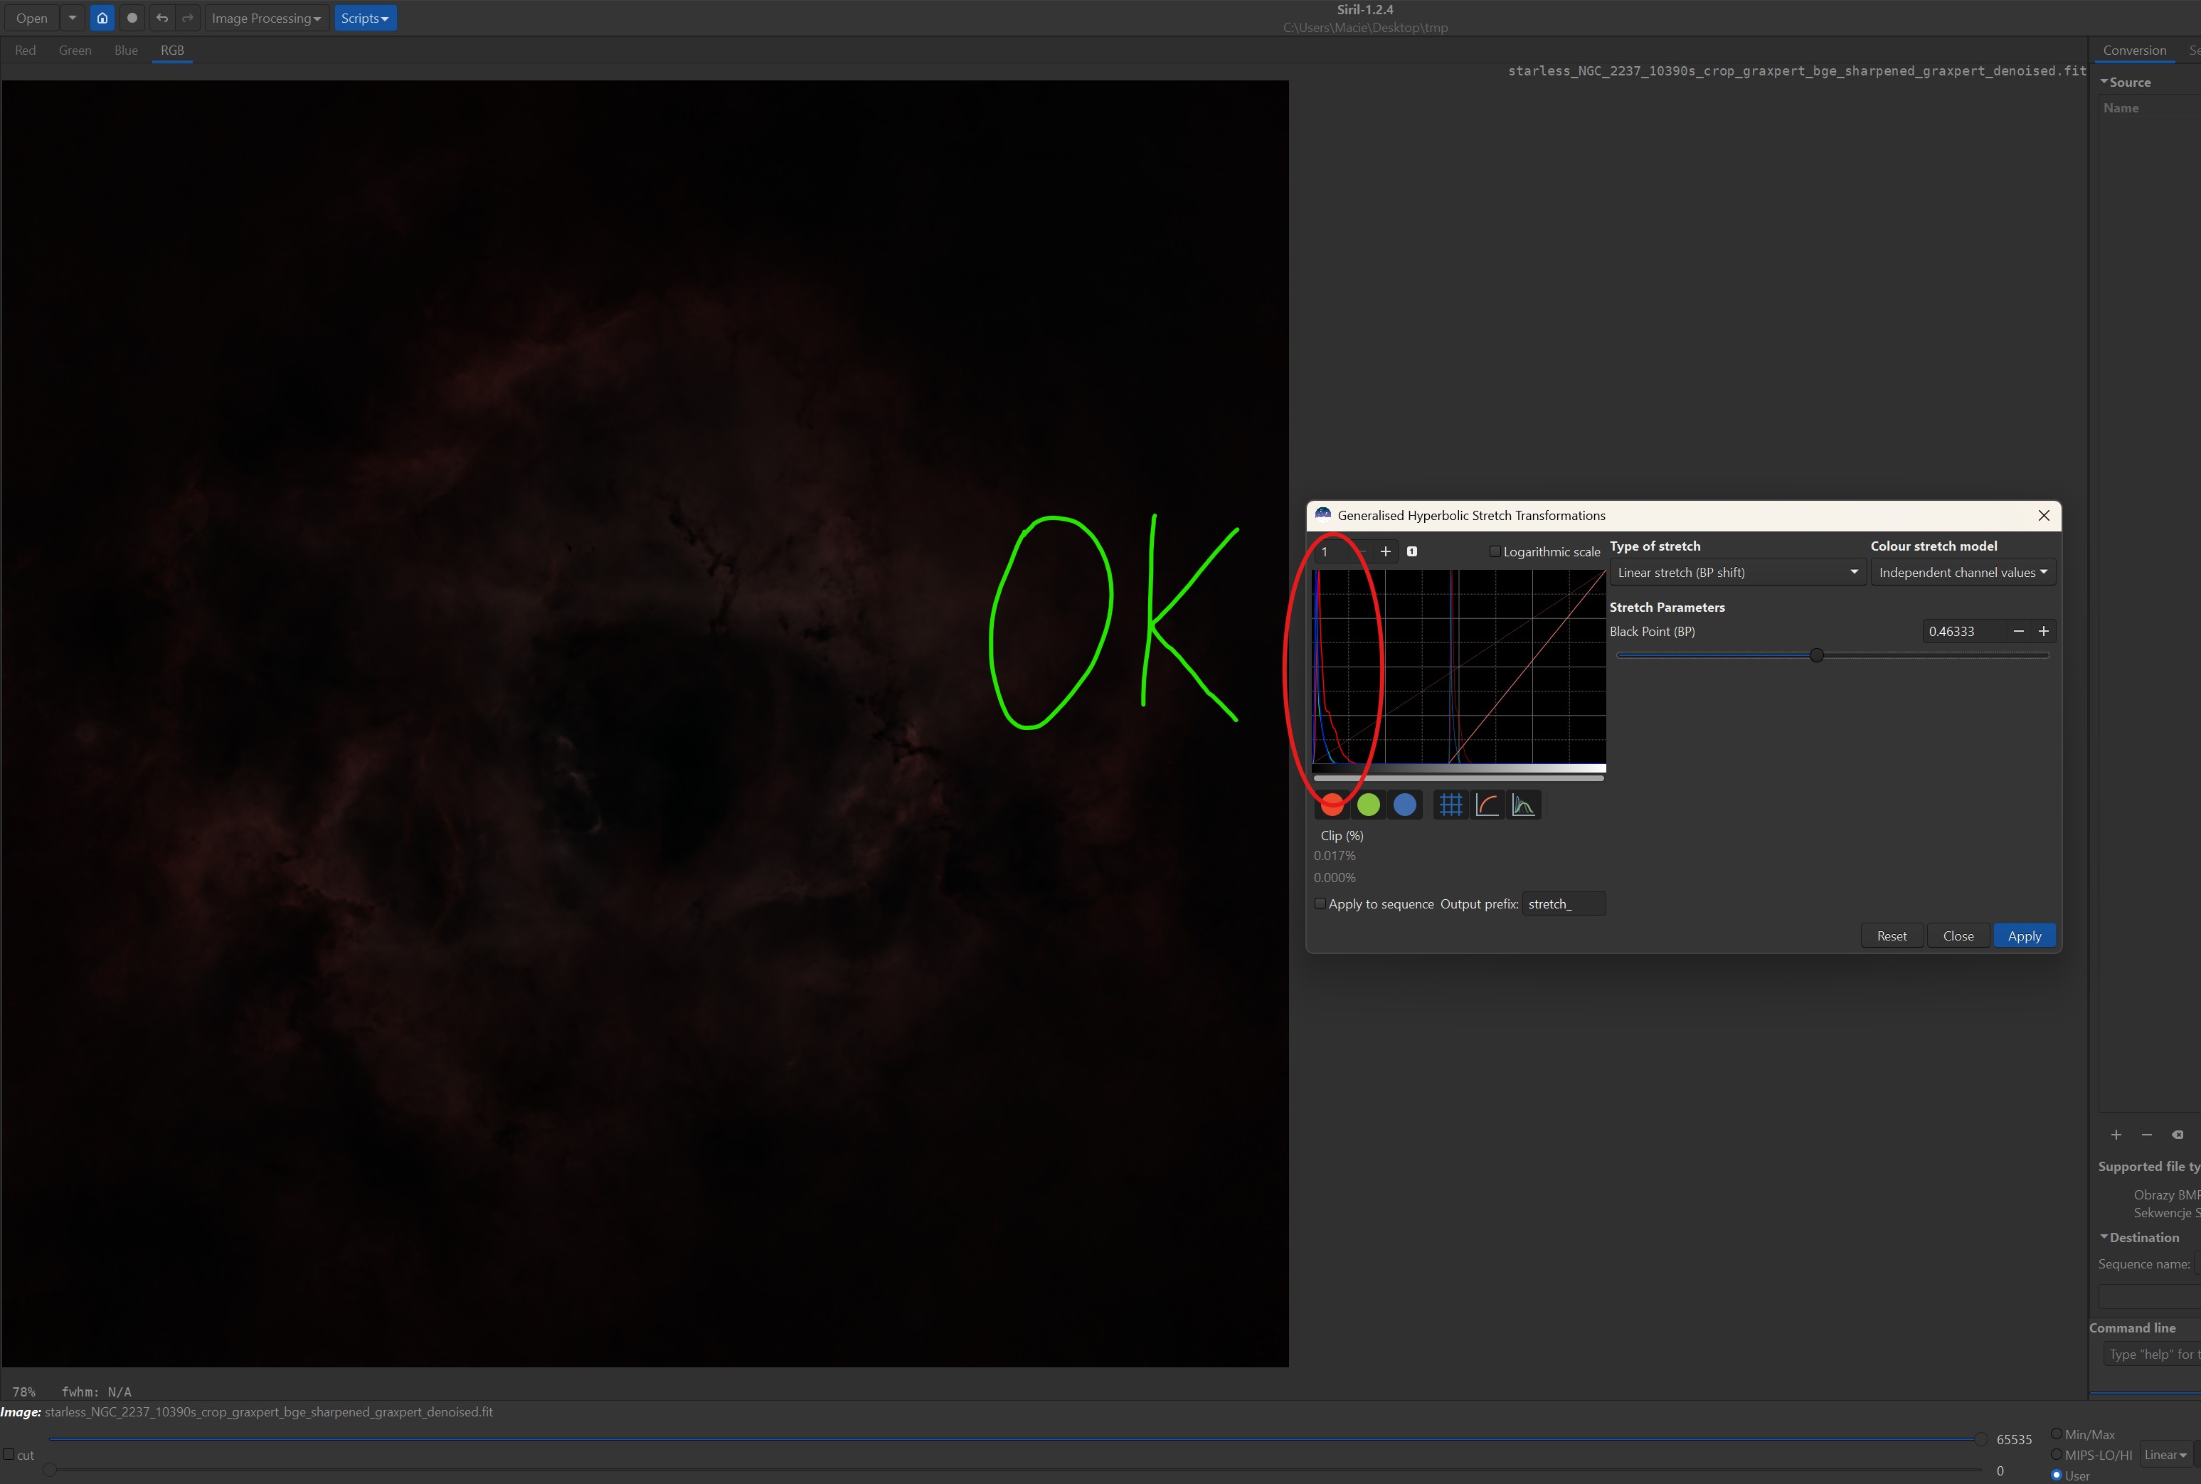Click the home directory icon in toolbar
This screenshot has width=2201, height=1484.
pos(102,18)
